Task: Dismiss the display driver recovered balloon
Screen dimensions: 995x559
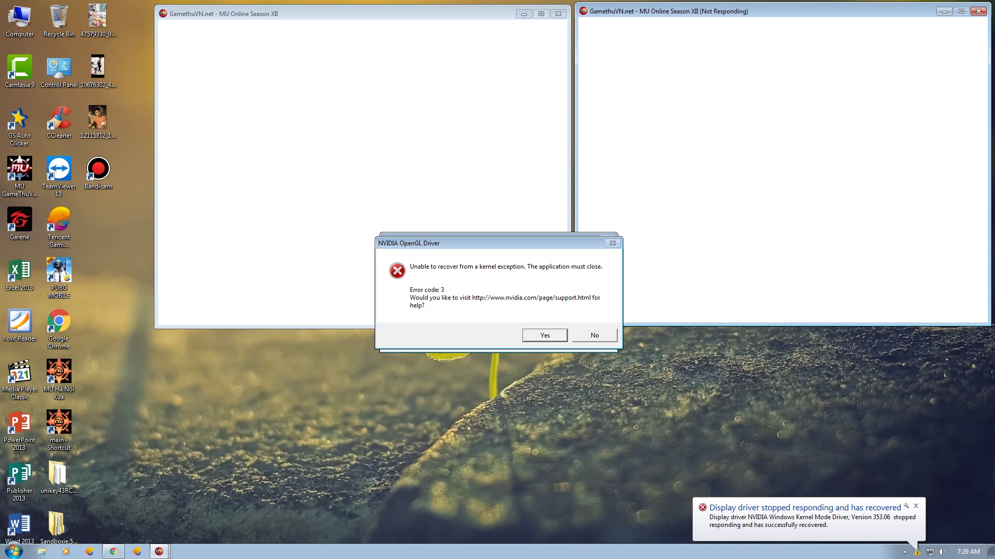Action: pyautogui.click(x=916, y=506)
